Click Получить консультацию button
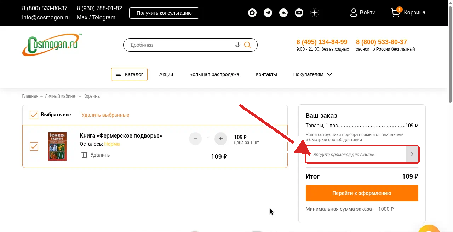Image resolution: width=453 pixels, height=232 pixels. coord(164,13)
